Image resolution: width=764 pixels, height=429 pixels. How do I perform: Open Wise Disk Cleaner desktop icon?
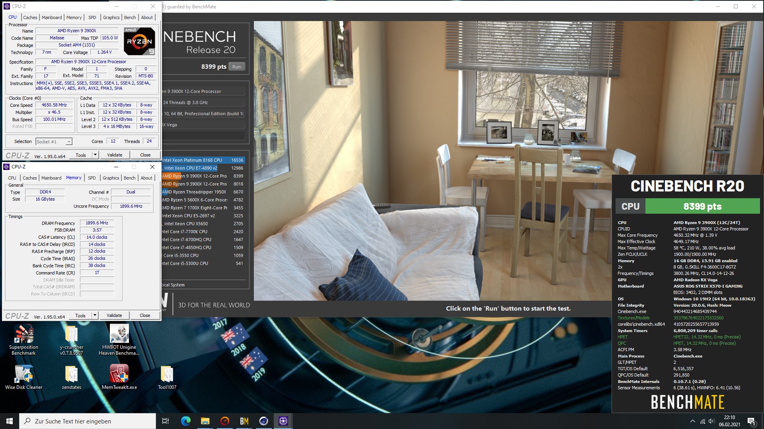click(x=23, y=377)
